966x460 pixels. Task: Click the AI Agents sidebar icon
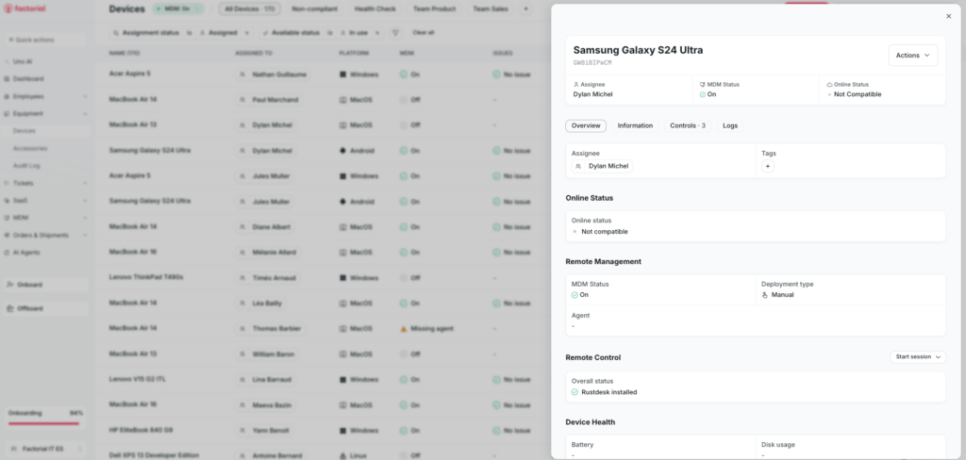[7, 253]
